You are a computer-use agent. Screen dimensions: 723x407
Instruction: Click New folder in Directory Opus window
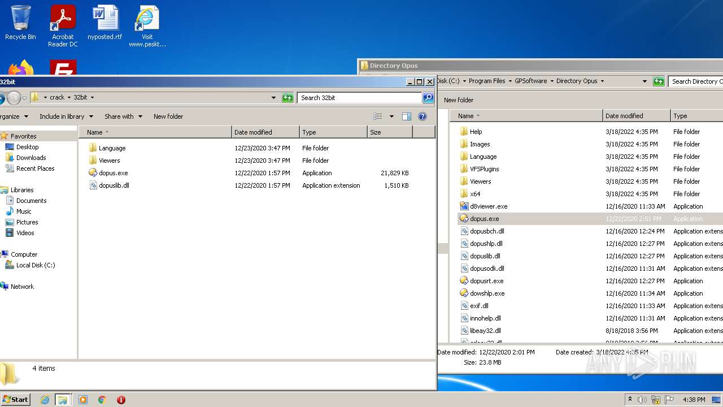(459, 100)
